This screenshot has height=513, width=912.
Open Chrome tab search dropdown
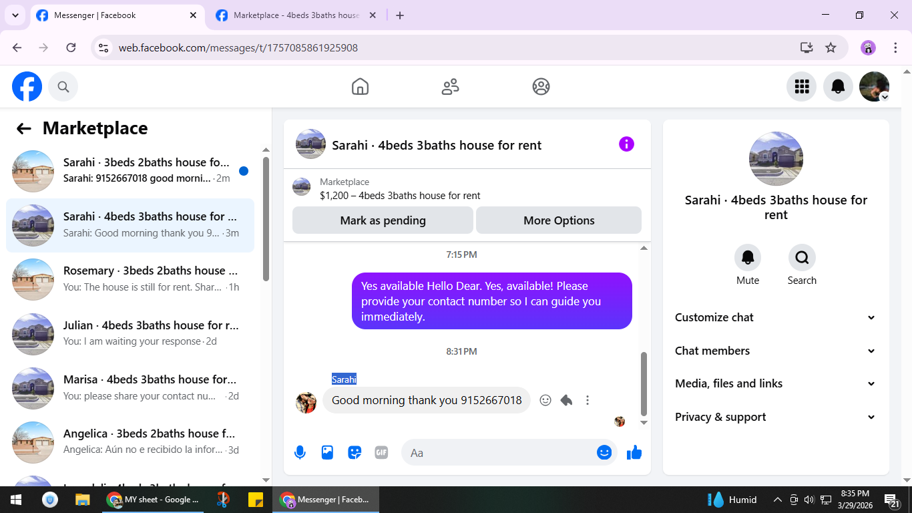coord(15,15)
